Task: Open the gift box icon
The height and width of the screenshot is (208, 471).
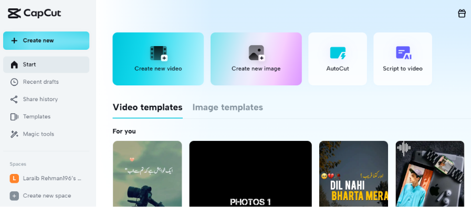Action: click(462, 14)
